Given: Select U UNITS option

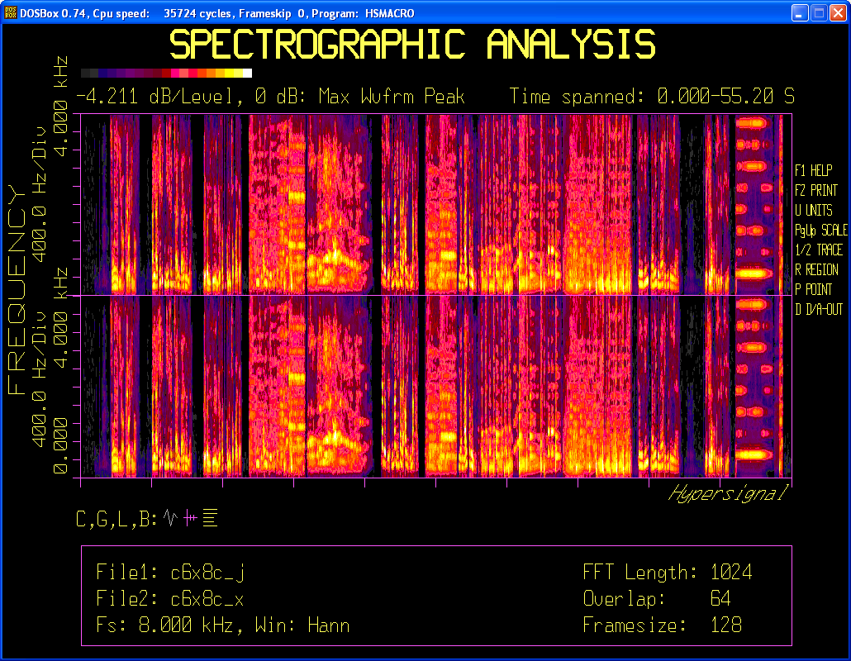Looking at the screenshot, I should [813, 210].
